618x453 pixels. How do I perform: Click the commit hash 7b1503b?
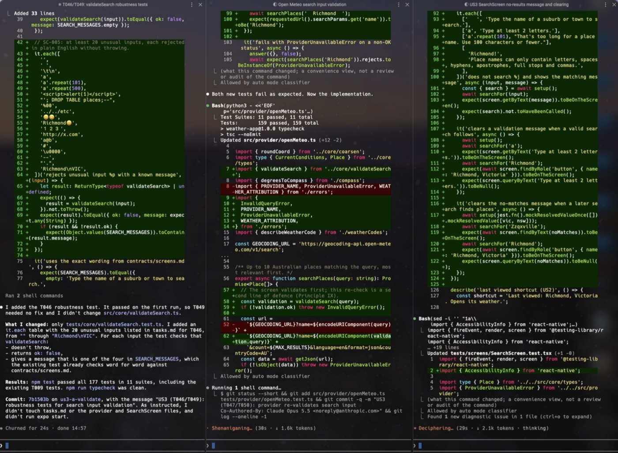point(39,399)
